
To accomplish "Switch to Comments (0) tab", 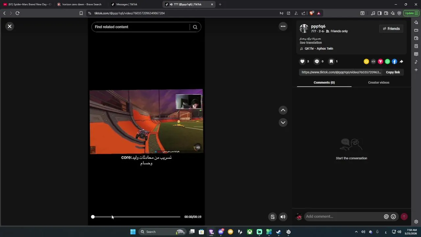I will coord(324,83).
